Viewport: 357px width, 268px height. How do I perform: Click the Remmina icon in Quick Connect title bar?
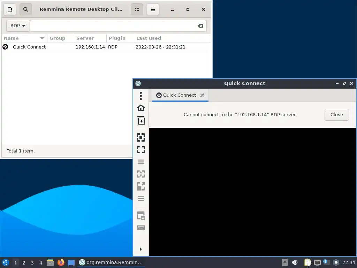[x=138, y=83]
